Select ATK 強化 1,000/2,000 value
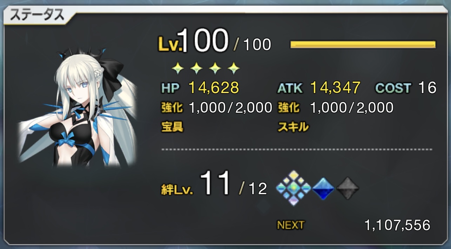Screen dimensions: 451x249 pos(351,107)
